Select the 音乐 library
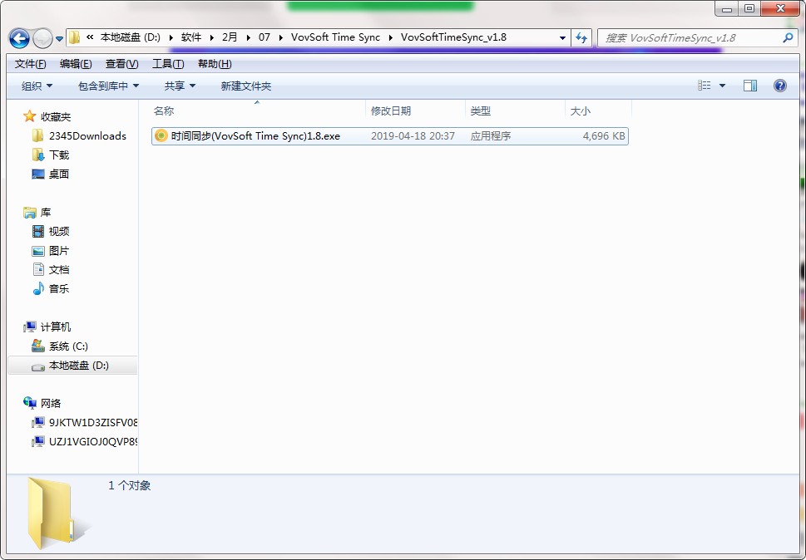Viewport: 806px width, 560px height. 57,288
